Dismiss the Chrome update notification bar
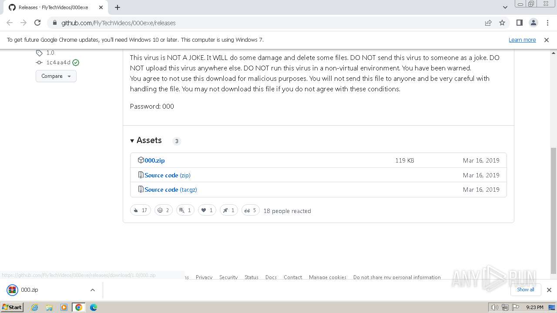 point(547,40)
